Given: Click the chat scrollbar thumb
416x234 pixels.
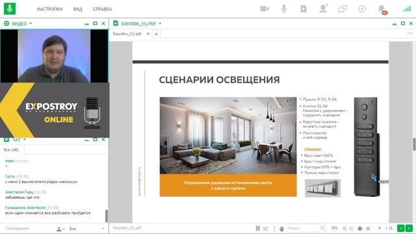Looking at the screenshot, I should point(107,216).
